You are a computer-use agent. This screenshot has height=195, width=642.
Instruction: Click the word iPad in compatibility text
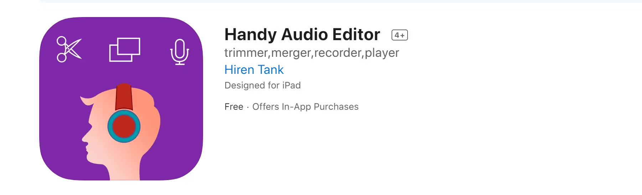(x=291, y=85)
